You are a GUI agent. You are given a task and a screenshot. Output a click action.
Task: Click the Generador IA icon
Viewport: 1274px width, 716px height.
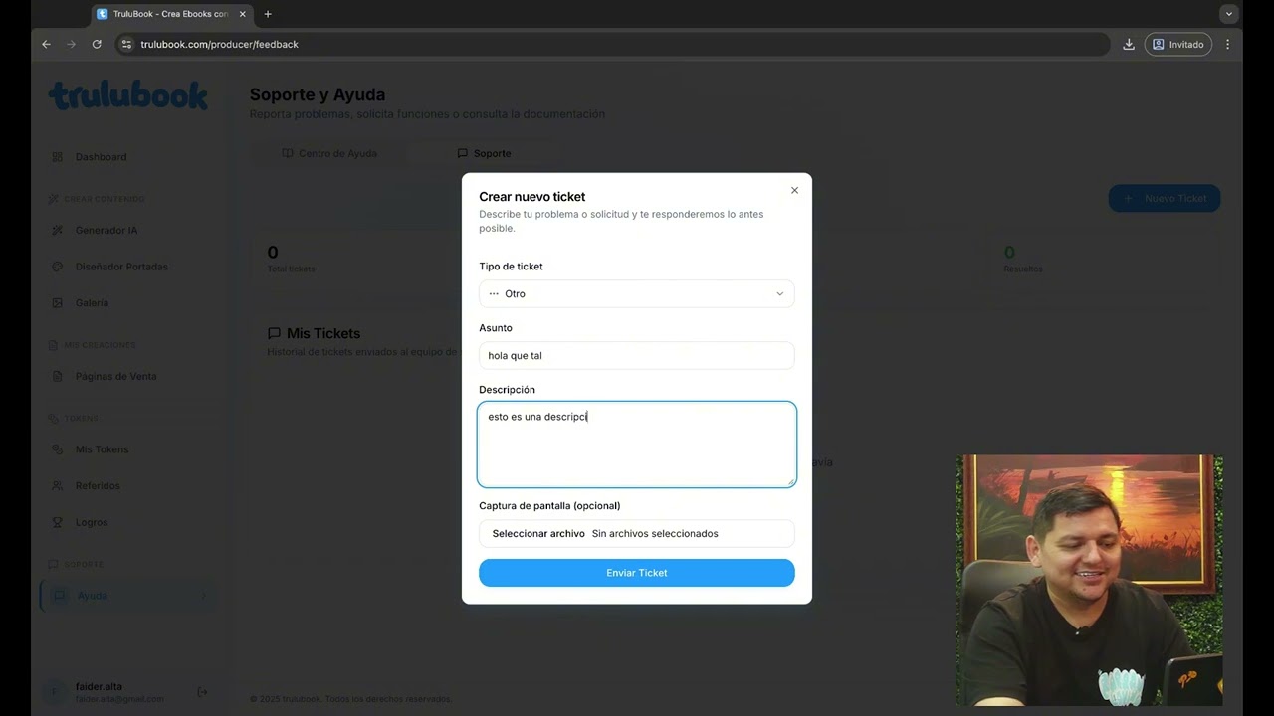coord(57,230)
